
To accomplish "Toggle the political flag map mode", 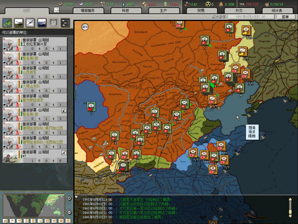I will pos(13,220).
